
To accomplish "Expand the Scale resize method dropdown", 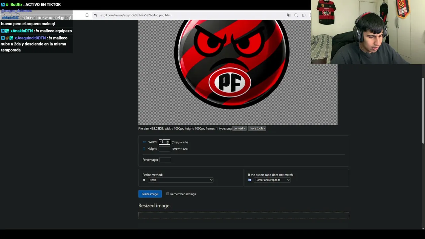I will click(x=181, y=180).
